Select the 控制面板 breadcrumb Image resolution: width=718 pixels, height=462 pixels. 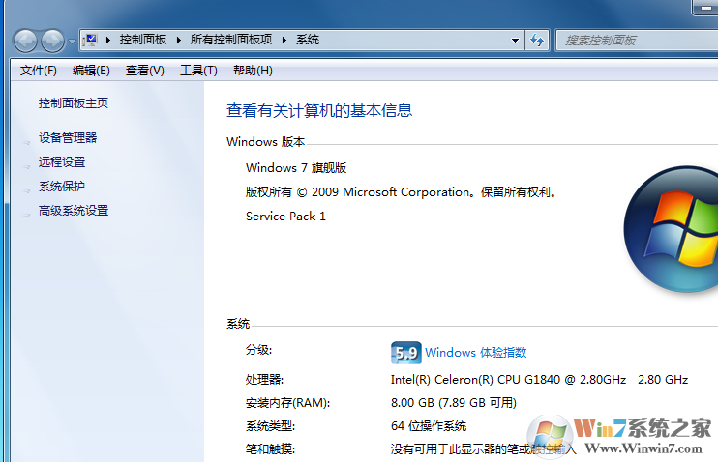click(143, 40)
